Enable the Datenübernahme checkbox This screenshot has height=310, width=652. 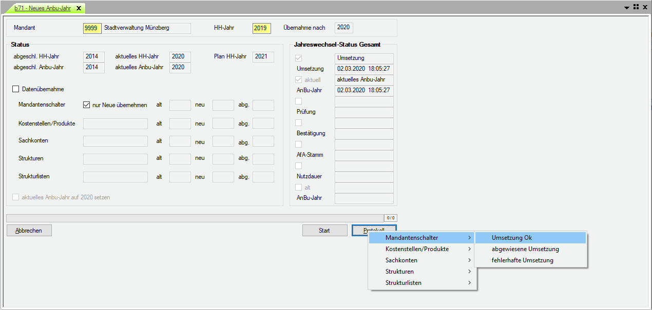[x=15, y=89]
